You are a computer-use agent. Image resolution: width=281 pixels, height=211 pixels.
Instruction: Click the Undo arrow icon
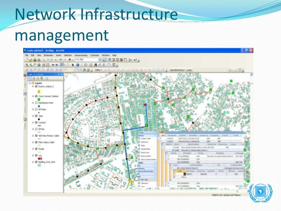coord(61,60)
